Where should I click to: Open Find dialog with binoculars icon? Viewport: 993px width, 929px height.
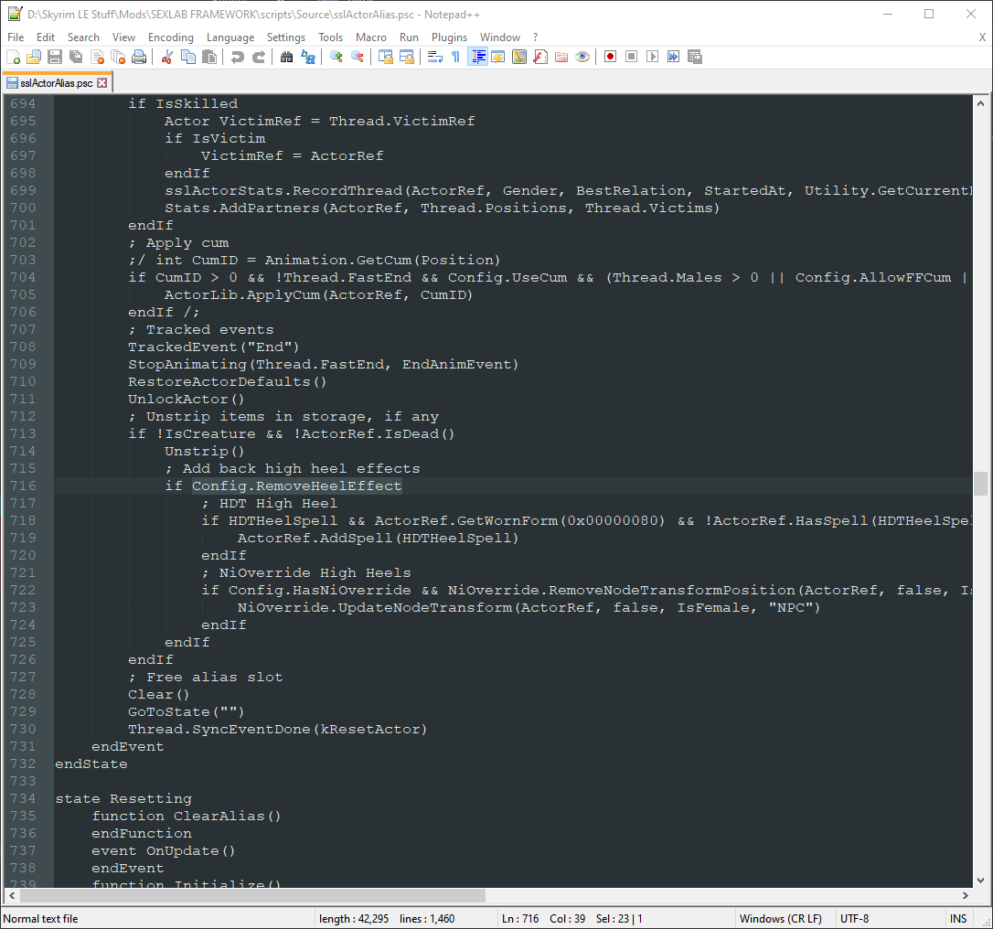[x=287, y=57]
